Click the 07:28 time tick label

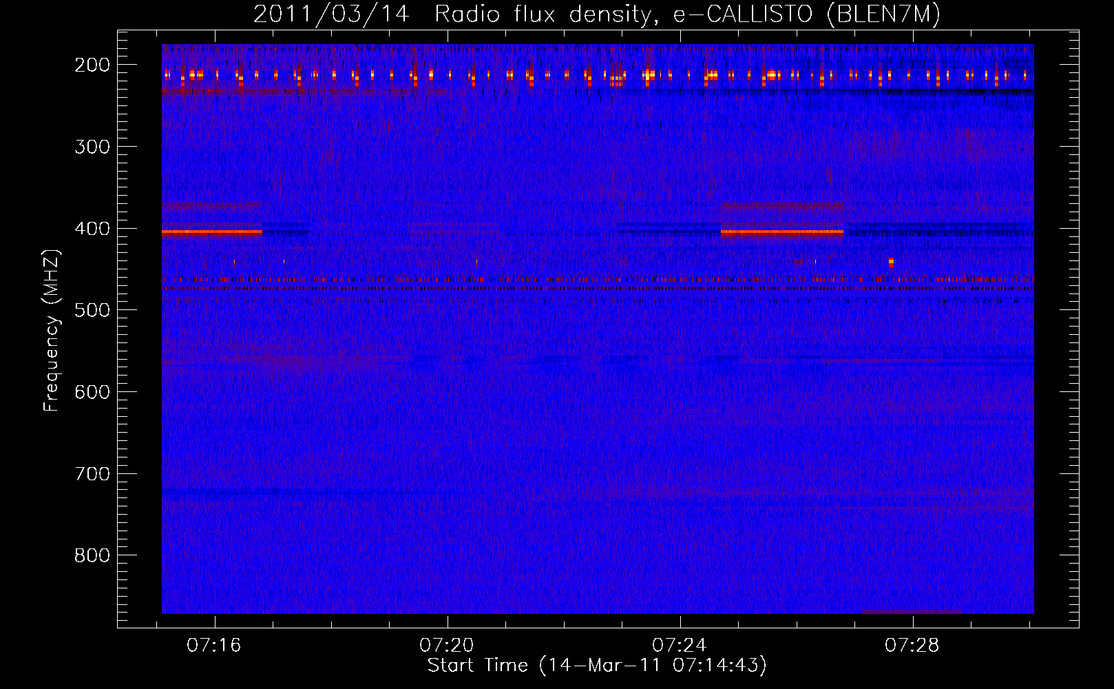click(x=912, y=646)
